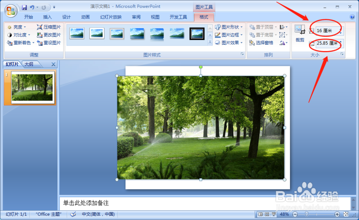359x220 pixels.
Task: Click the green rotation handle of picture
Action: (x=201, y=67)
